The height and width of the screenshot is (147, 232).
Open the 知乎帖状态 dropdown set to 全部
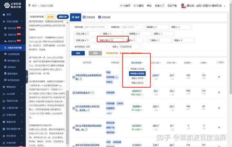[x=97, y=47]
